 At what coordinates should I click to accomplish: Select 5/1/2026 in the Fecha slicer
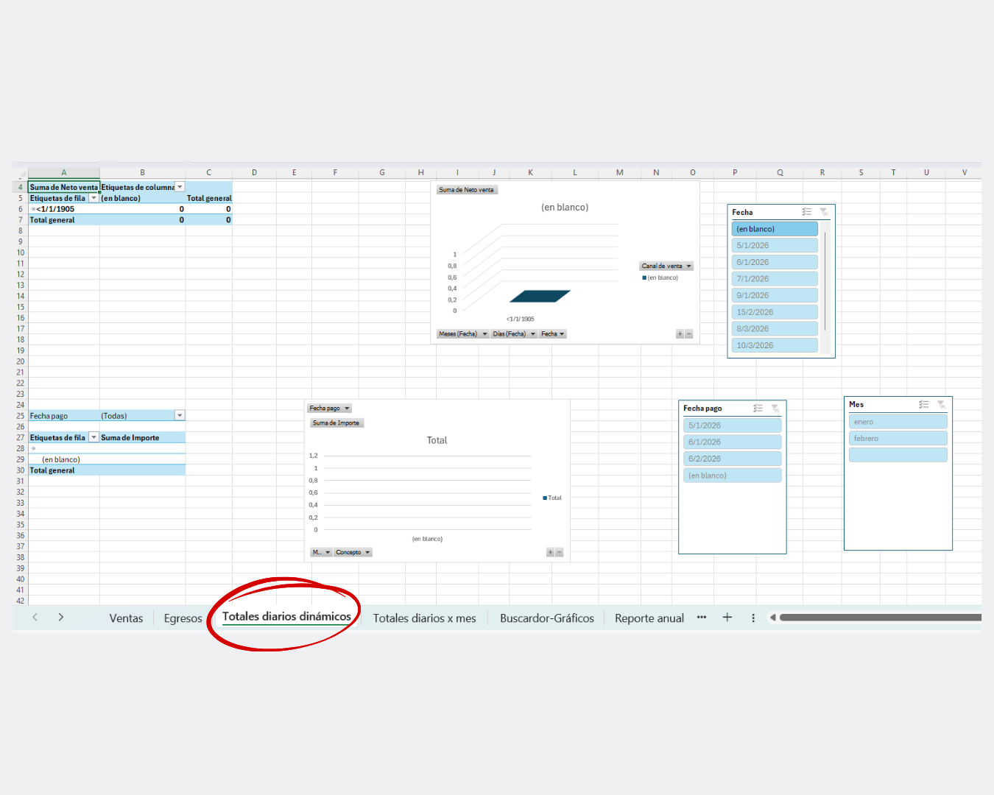coord(775,246)
